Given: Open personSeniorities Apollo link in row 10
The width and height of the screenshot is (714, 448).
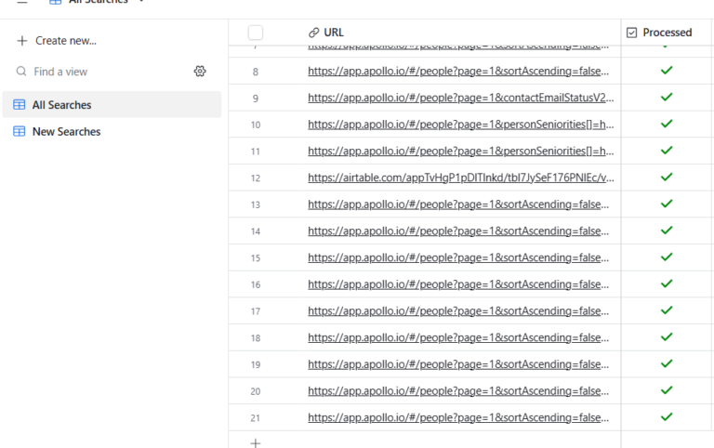Looking at the screenshot, I should tap(460, 125).
